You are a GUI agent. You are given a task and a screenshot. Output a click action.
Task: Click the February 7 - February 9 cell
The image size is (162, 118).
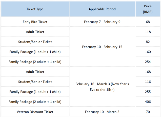tap(102, 22)
